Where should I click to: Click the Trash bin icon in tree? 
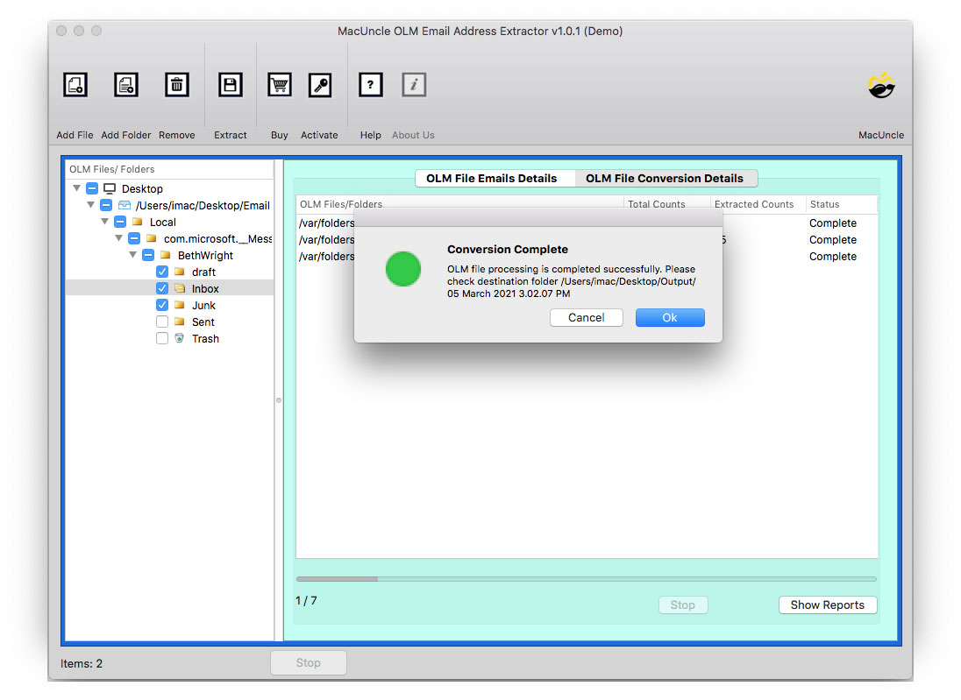coord(179,338)
